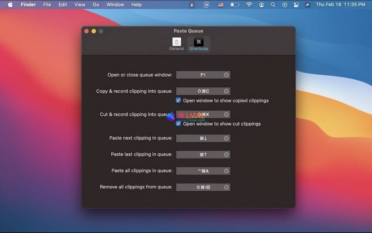
Task: Uncheck Open window to show cut clippings
Action: click(178, 124)
